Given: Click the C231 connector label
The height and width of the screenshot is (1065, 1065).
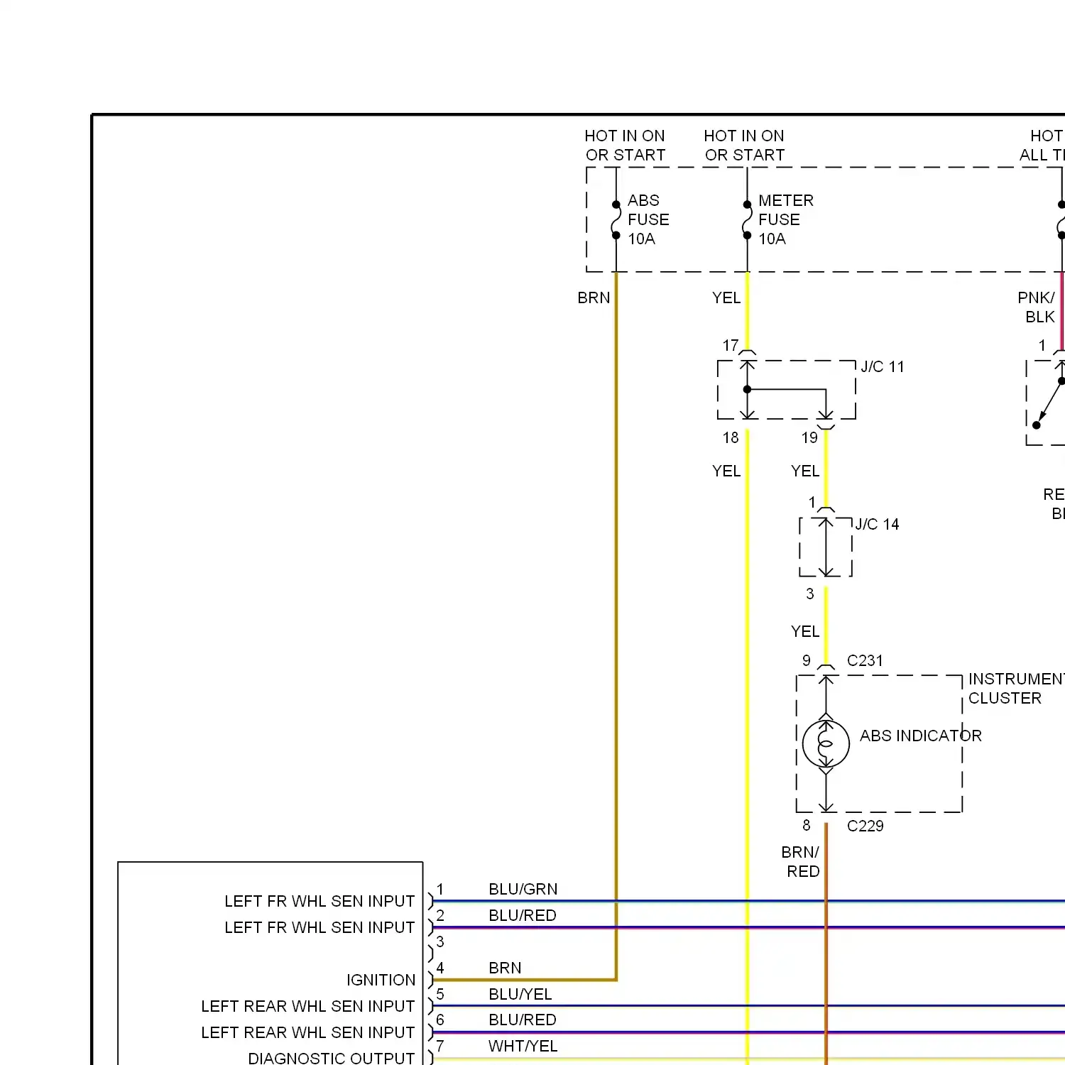Looking at the screenshot, I should coord(865,661).
